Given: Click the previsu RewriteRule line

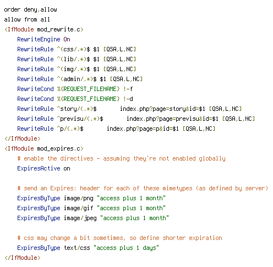Looking at the screenshot, I should tap(136, 119).
